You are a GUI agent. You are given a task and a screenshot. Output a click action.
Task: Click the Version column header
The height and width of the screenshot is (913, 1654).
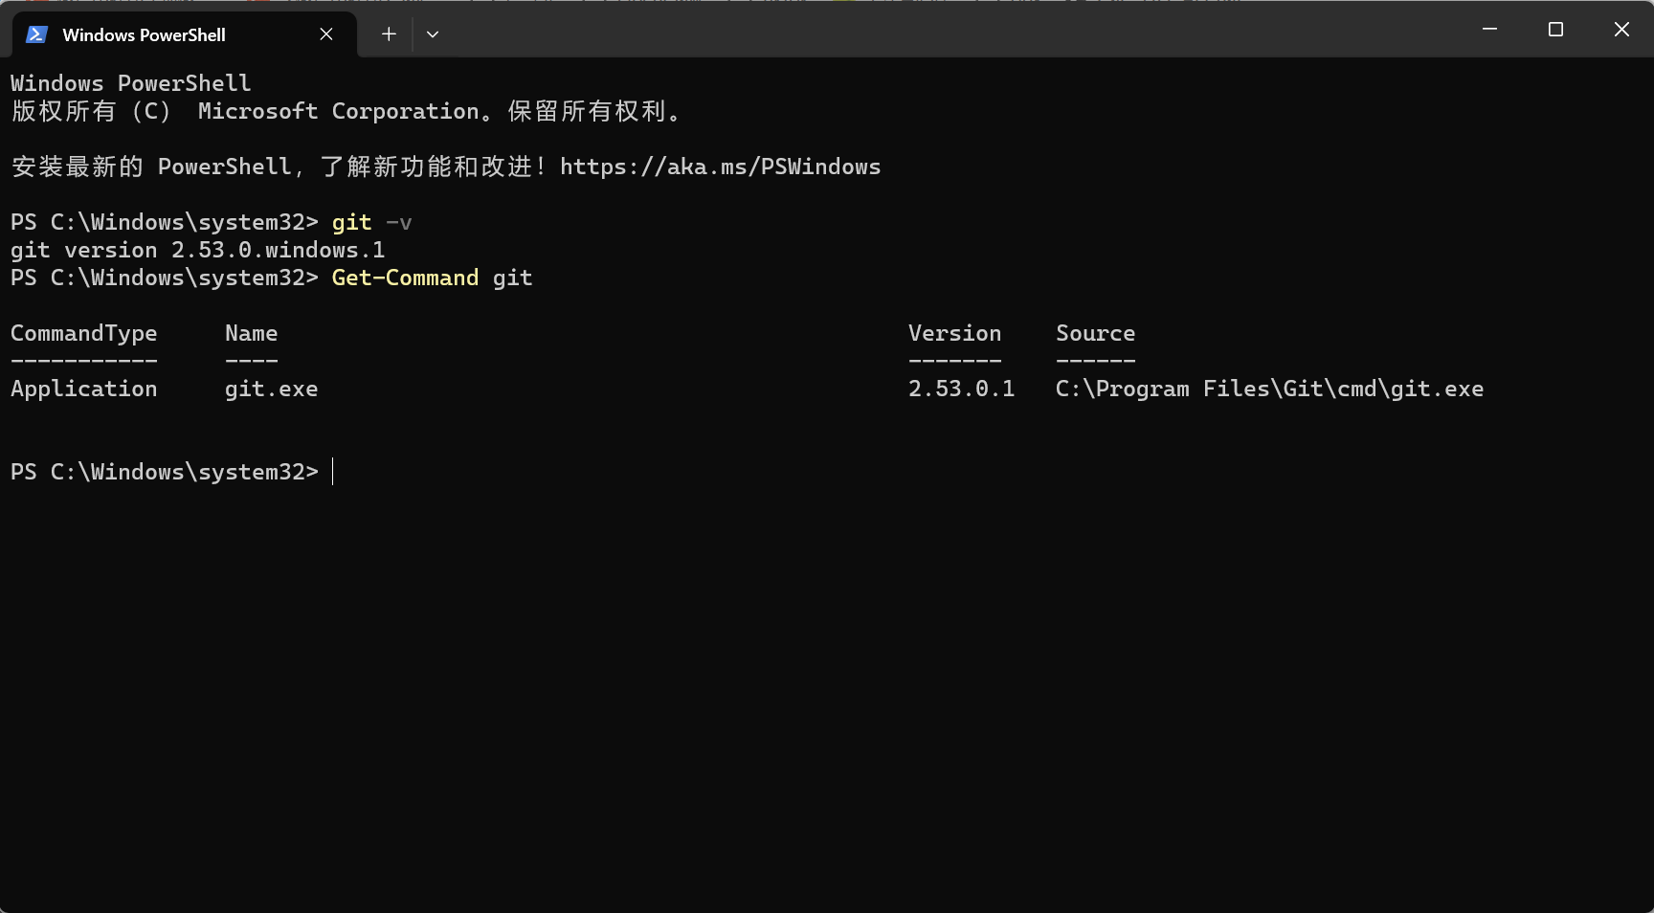tap(954, 334)
